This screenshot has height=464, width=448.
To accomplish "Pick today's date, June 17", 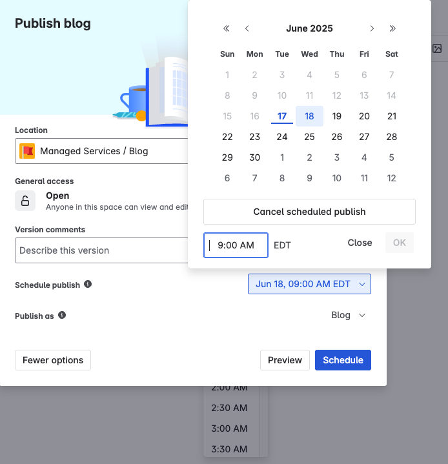I will 282,116.
